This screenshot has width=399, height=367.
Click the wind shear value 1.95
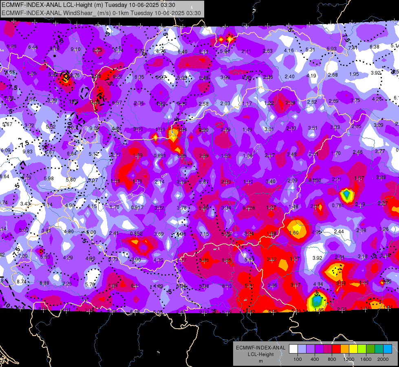[x=354, y=74]
